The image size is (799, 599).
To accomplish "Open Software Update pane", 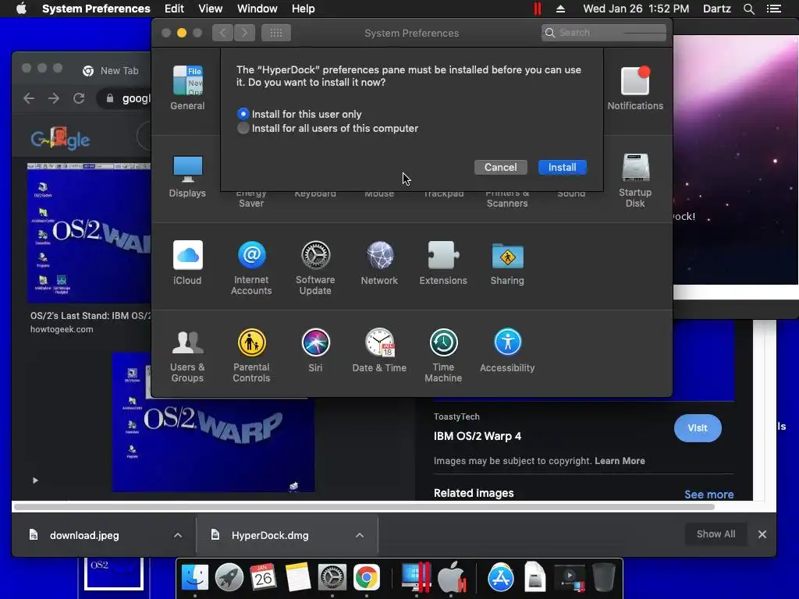I will point(315,268).
